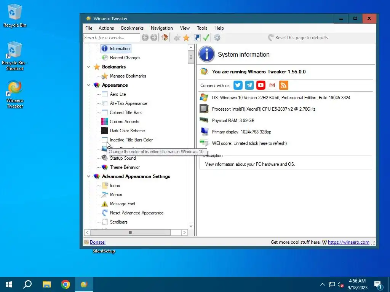Viewport: 390px width, 292px height.
Task: Open the notification center icon
Action: click(378, 285)
